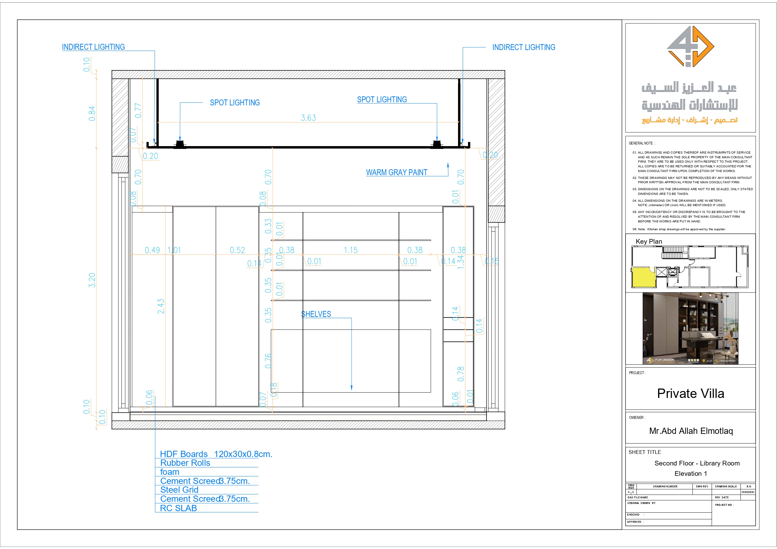The image size is (777, 549).
Task: Select the Private Villa project title
Action: [x=690, y=394]
